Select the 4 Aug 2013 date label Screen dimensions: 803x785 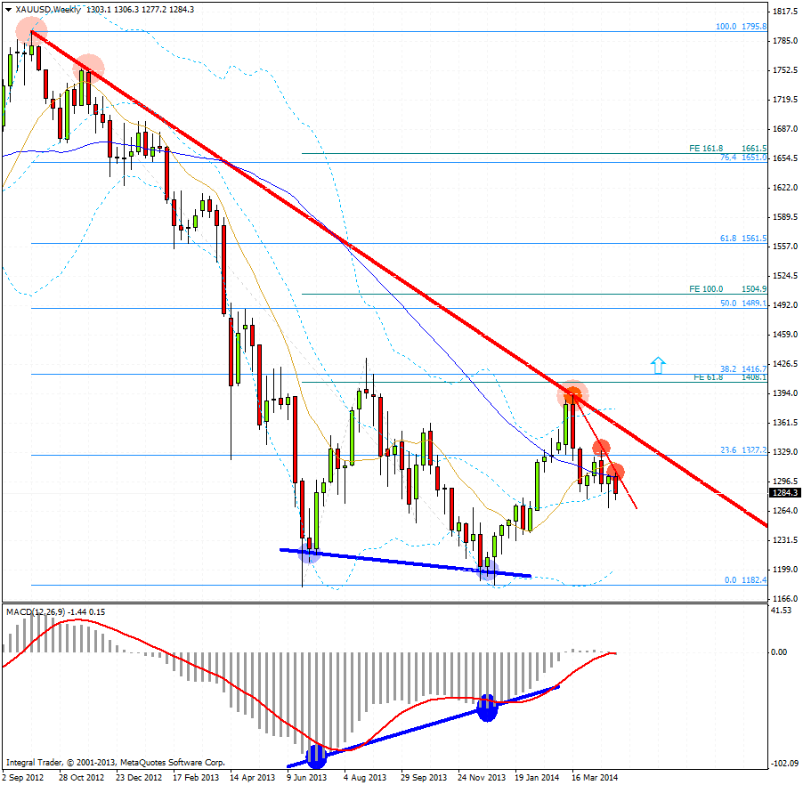[x=365, y=777]
